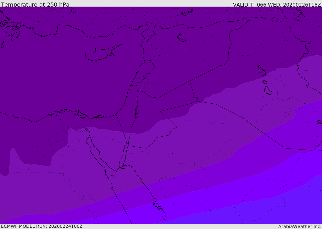This screenshot has height=229, width=322.
Task: Click the 'Temperature at 250 hPa' title text
Action: (x=35, y=4)
